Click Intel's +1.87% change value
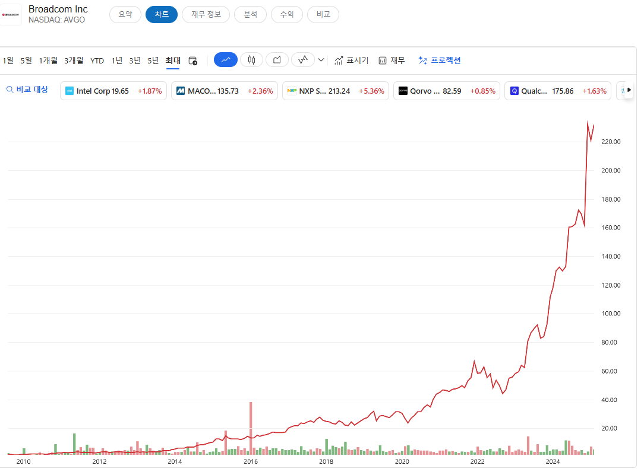Screen dimensions: 644x472 point(150,91)
